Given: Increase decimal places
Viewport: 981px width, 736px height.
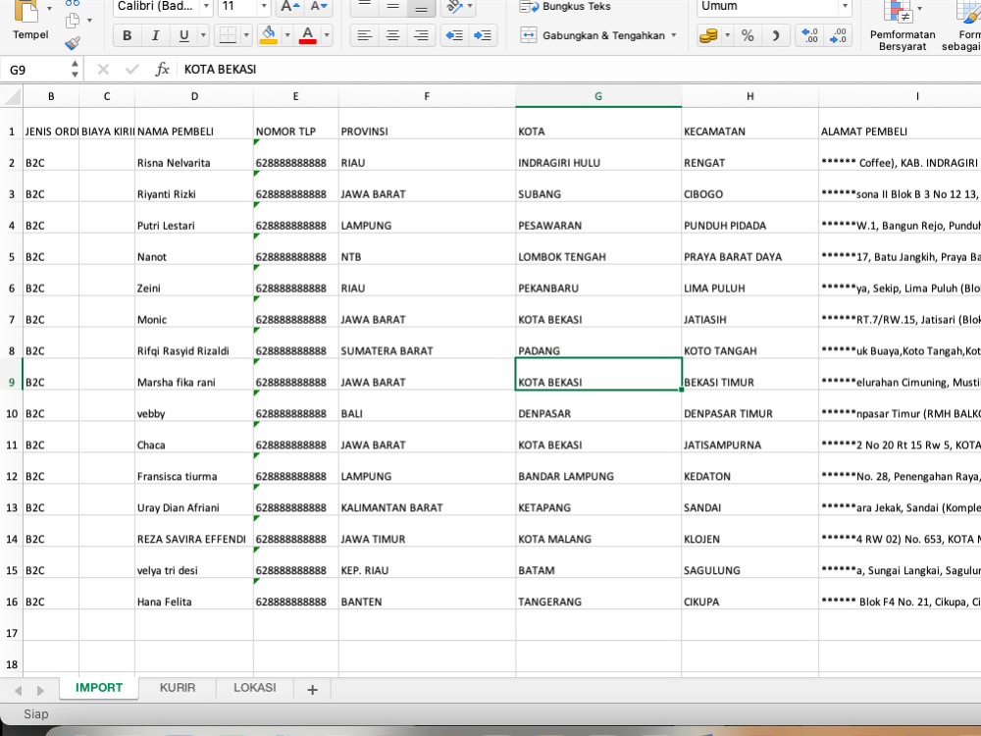Looking at the screenshot, I should (x=809, y=35).
